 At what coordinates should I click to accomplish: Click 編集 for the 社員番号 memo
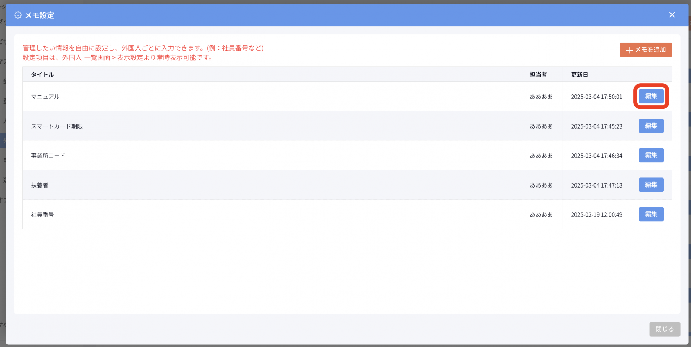coord(651,214)
